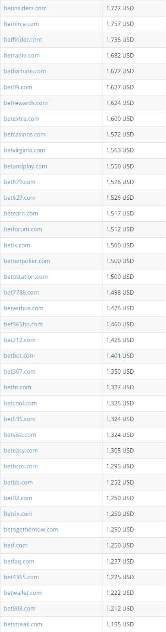Click the betwallet.com link
Image resolution: width=166 pixels, height=632 pixels.
pyautogui.click(x=23, y=593)
